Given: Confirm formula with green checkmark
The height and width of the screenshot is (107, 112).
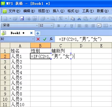Looking at the screenshot, I should click(x=44, y=39).
